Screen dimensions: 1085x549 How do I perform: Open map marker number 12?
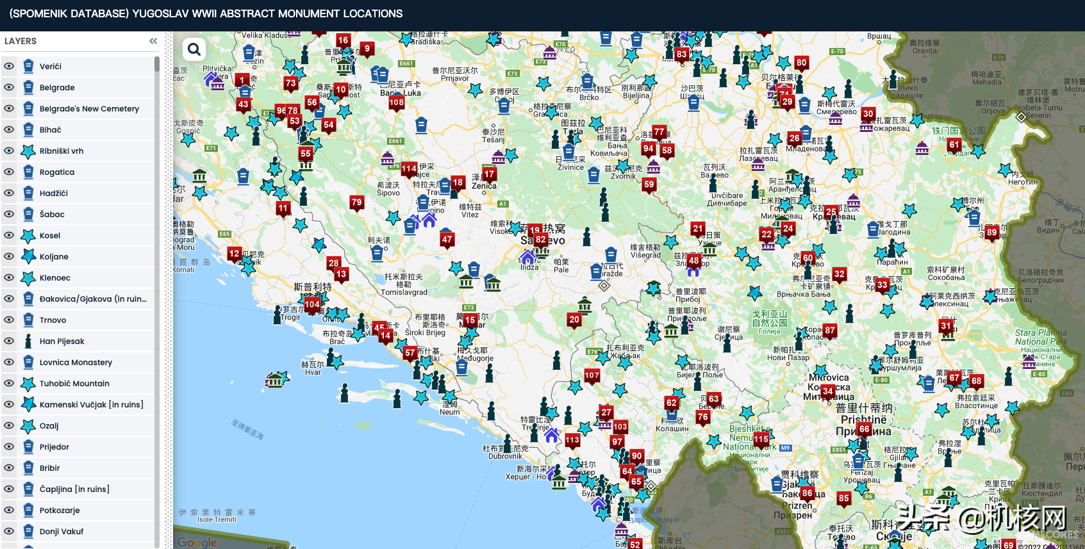click(x=234, y=254)
